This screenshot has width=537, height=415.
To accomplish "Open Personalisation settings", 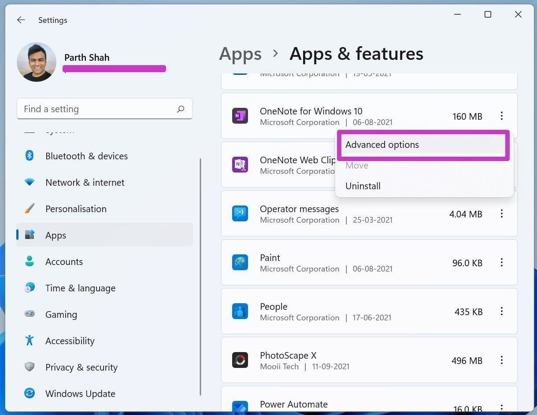I will tap(104, 209).
